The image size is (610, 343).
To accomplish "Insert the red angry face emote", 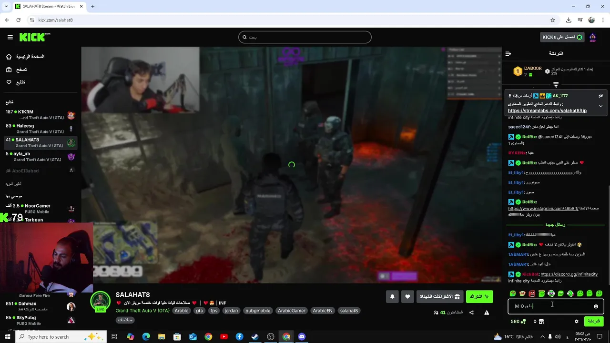I will 532,293.
